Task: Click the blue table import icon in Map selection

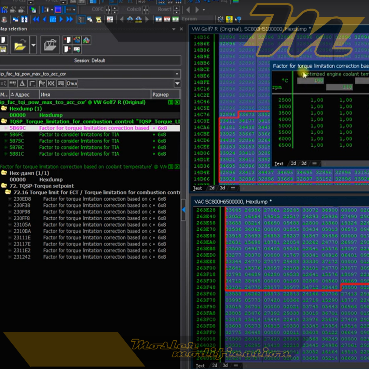Action: (x=77, y=40)
